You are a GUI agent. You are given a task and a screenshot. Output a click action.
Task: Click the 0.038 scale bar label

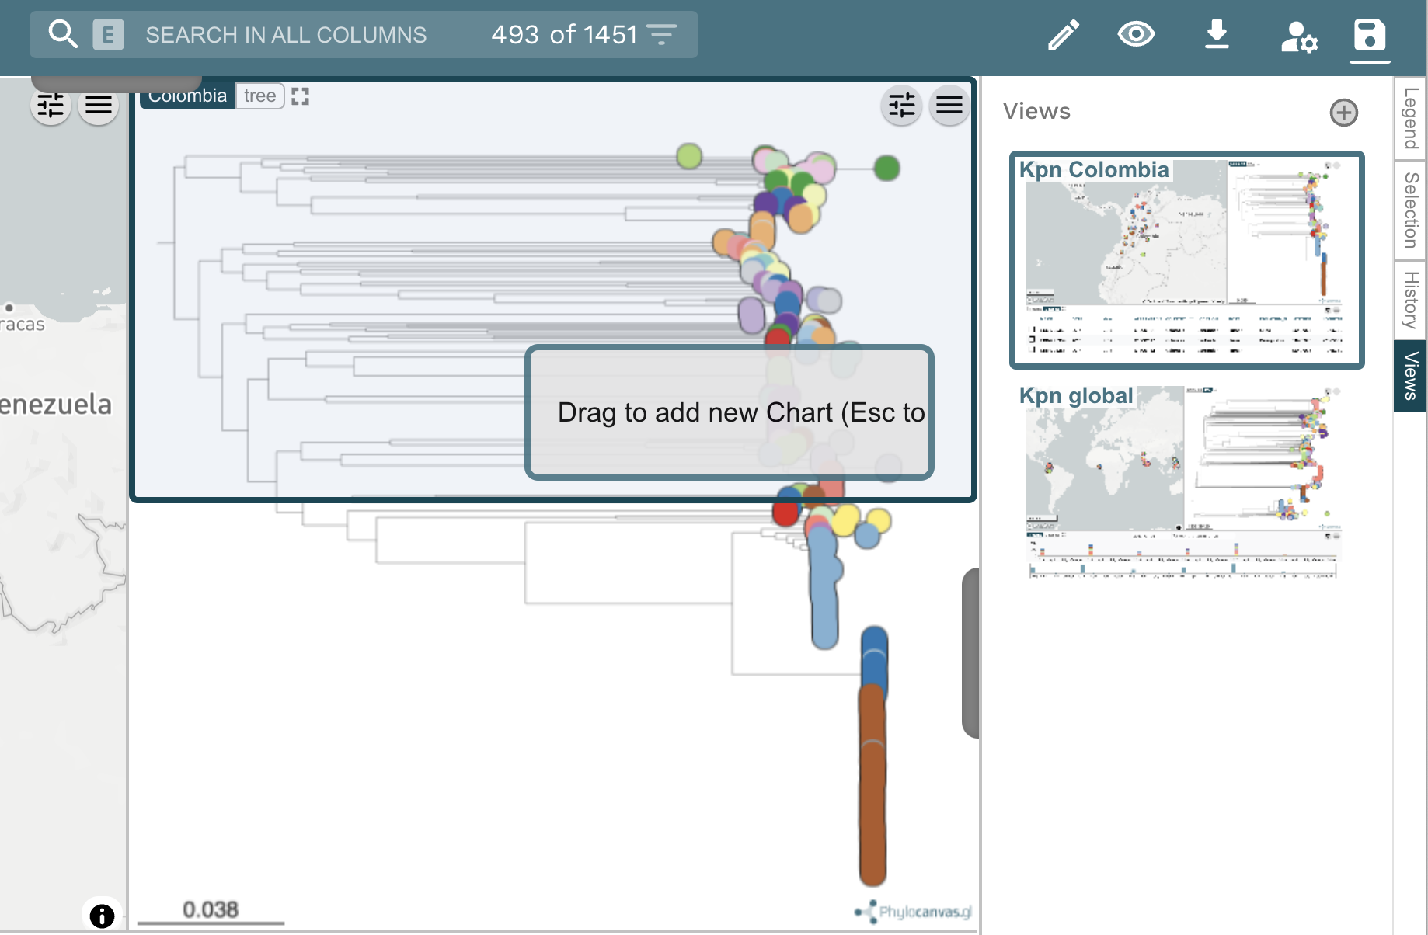tap(211, 909)
